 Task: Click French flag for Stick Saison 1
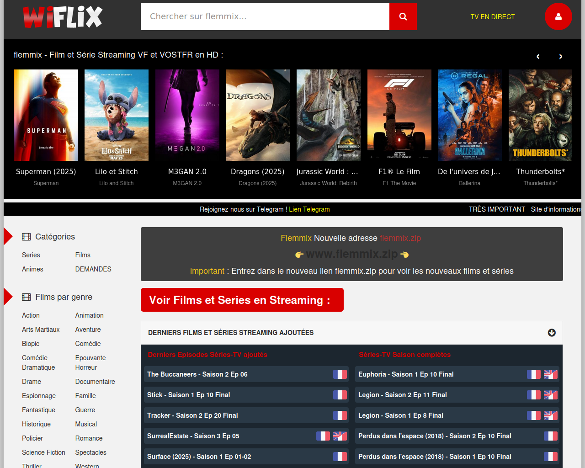click(x=340, y=395)
